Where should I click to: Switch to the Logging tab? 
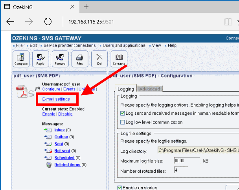pos(126,89)
